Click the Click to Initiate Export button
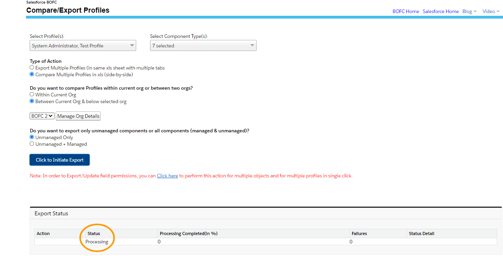503x256 pixels. [60, 160]
